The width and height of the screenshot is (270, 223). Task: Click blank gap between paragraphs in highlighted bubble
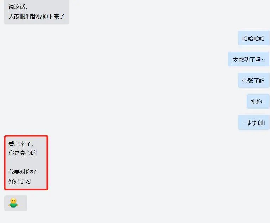coord(26,162)
